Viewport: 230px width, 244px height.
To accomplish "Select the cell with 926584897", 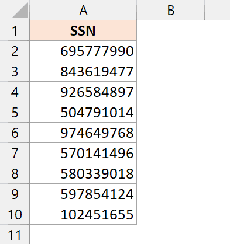I will [83, 92].
